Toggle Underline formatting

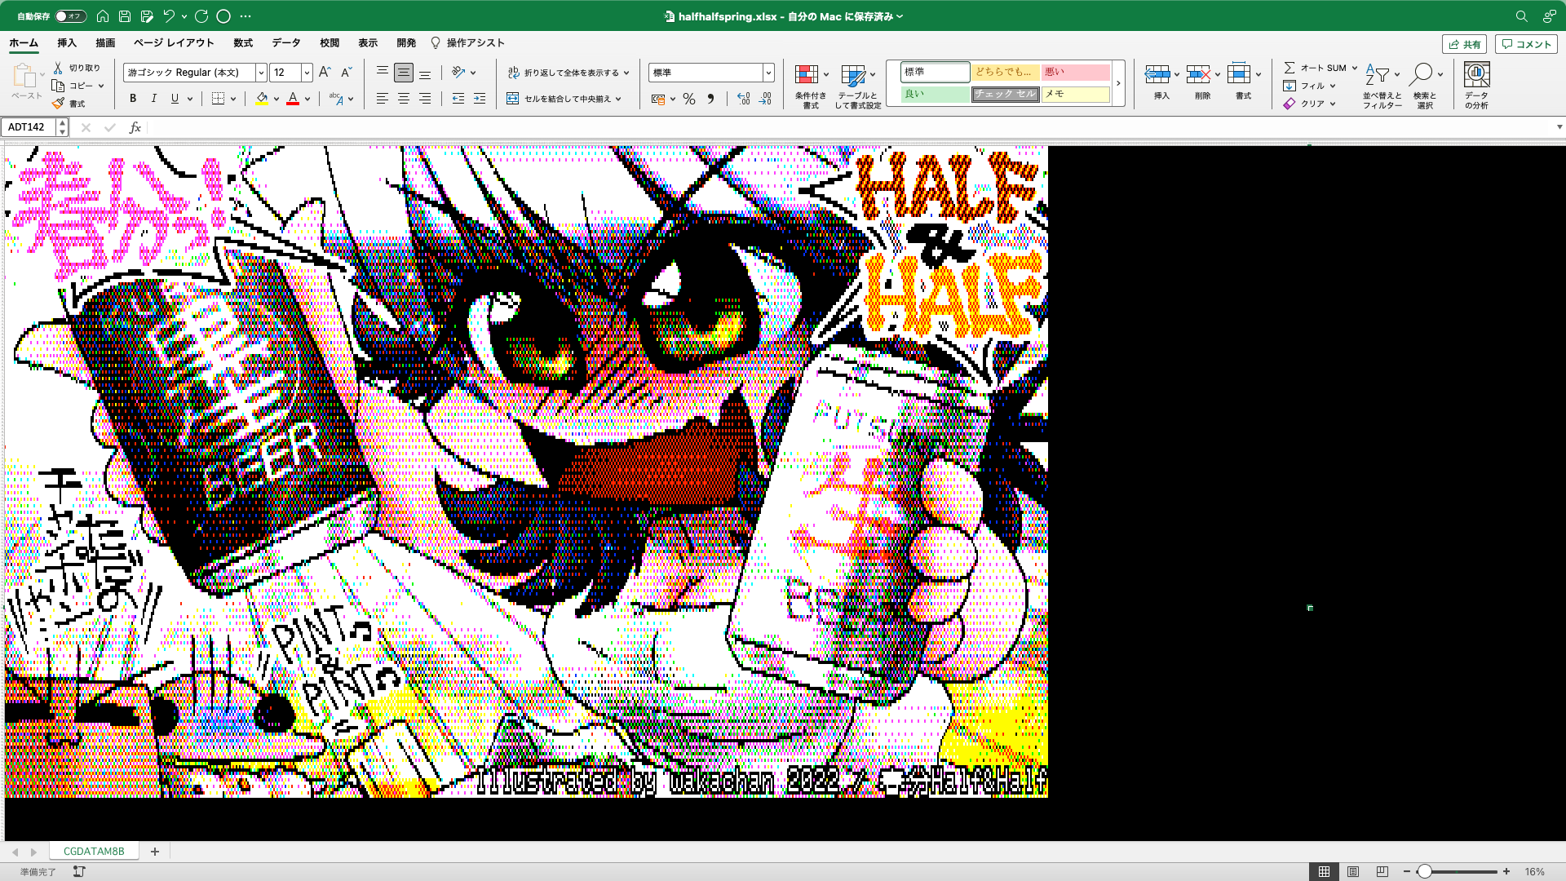tap(175, 99)
